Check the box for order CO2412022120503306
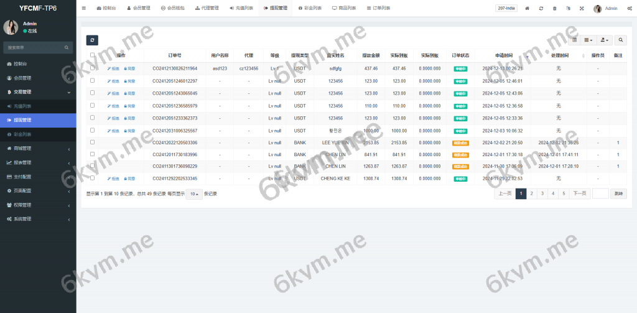The width and height of the screenshot is (637, 313). click(92, 142)
